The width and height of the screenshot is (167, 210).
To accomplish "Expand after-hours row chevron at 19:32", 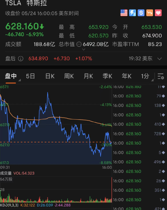I will click(159, 59).
